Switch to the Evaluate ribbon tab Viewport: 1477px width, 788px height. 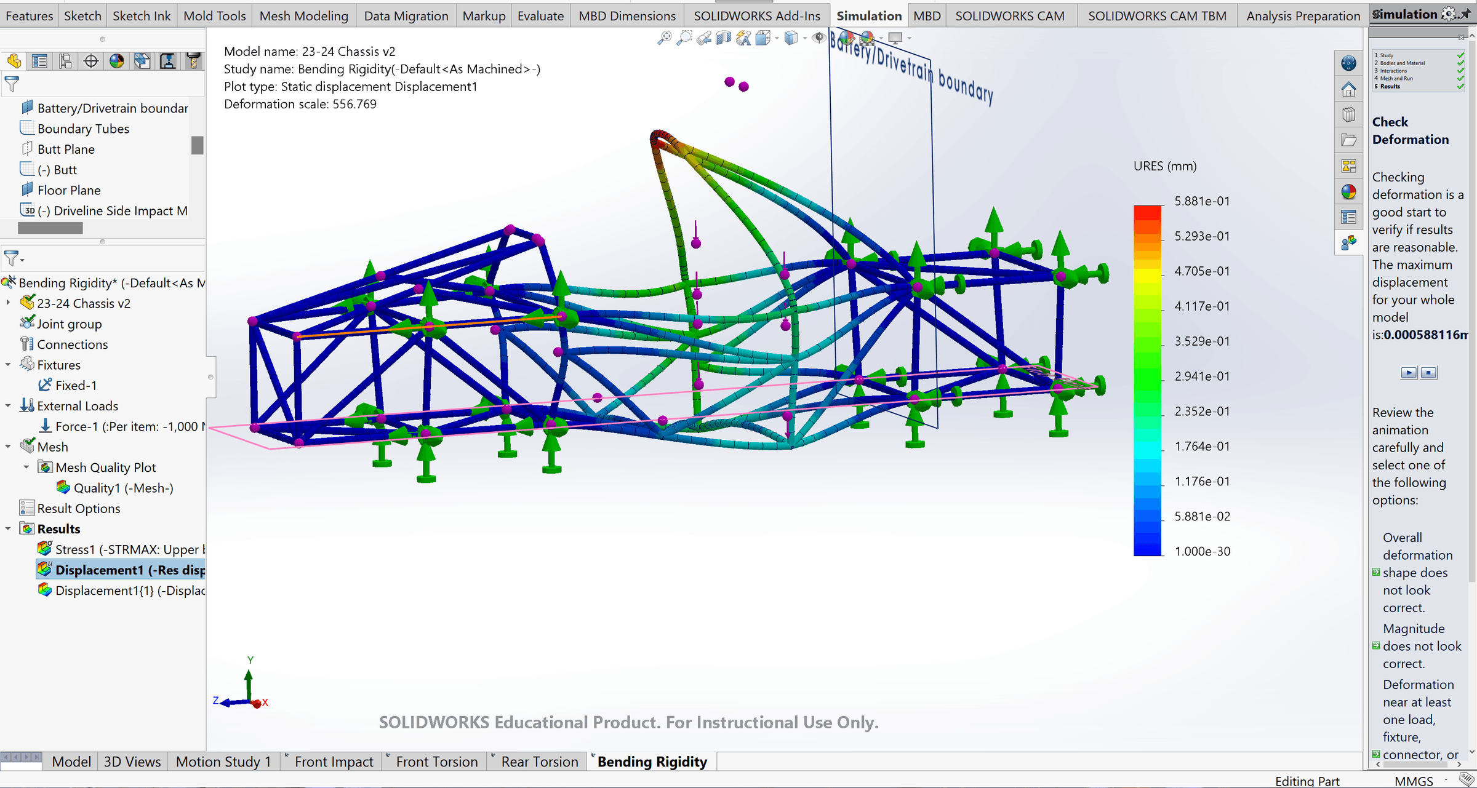point(540,16)
